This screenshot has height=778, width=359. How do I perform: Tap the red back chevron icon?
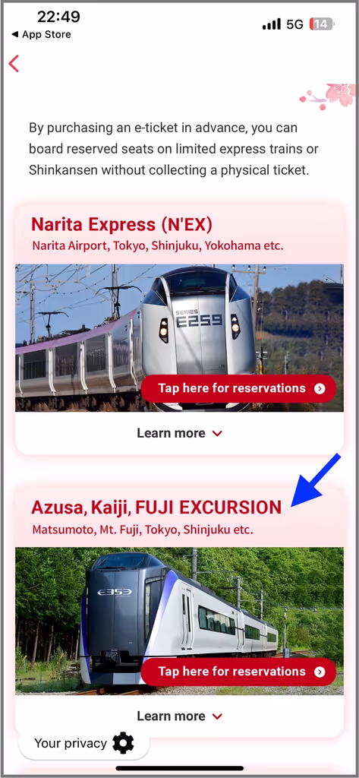click(x=14, y=64)
